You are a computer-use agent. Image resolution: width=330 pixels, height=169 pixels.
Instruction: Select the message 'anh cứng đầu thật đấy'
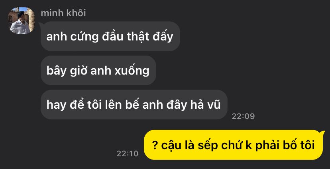(110, 36)
